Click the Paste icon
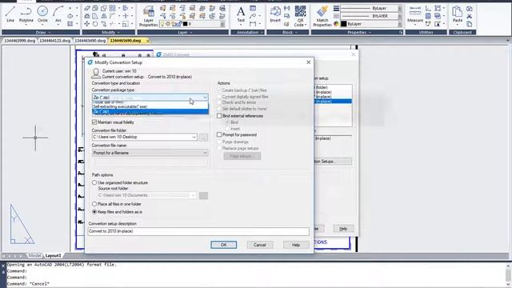Image resolution: width=512 pixels, height=288 pixels. coord(457,14)
